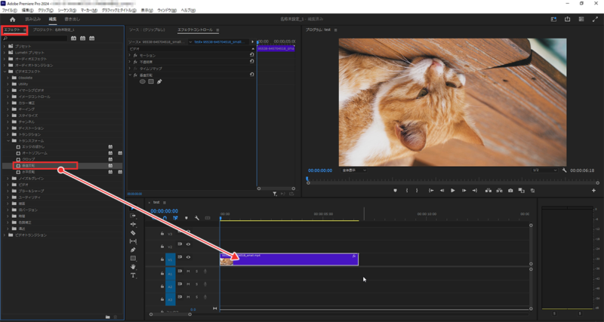Screen dimensions: 604x322
Task: Toggle V2 track output eye icon
Action: click(188, 244)
